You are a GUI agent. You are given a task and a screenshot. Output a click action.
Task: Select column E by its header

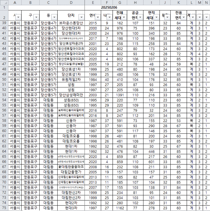(93, 3)
